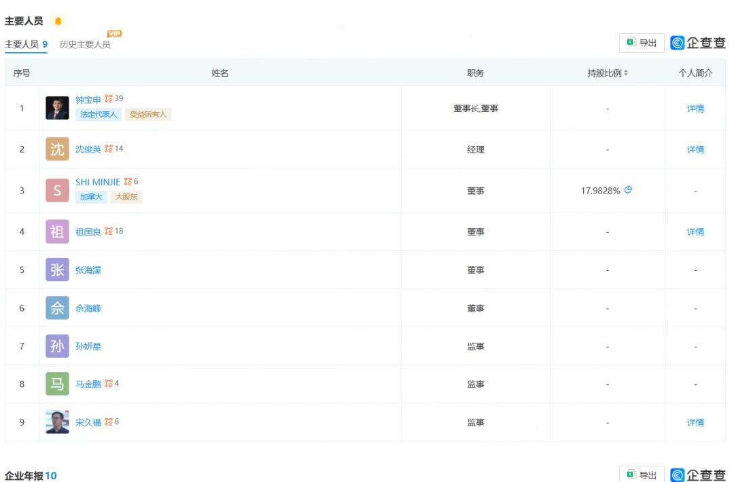Screen dimensions: 734x482
Task: Export the 企业年报 section with 导出
Action: click(x=642, y=475)
